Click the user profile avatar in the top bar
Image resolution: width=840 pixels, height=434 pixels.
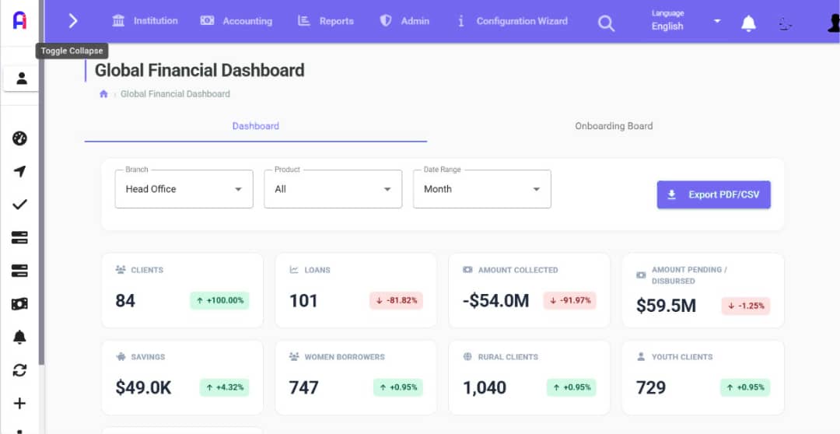[x=834, y=23]
